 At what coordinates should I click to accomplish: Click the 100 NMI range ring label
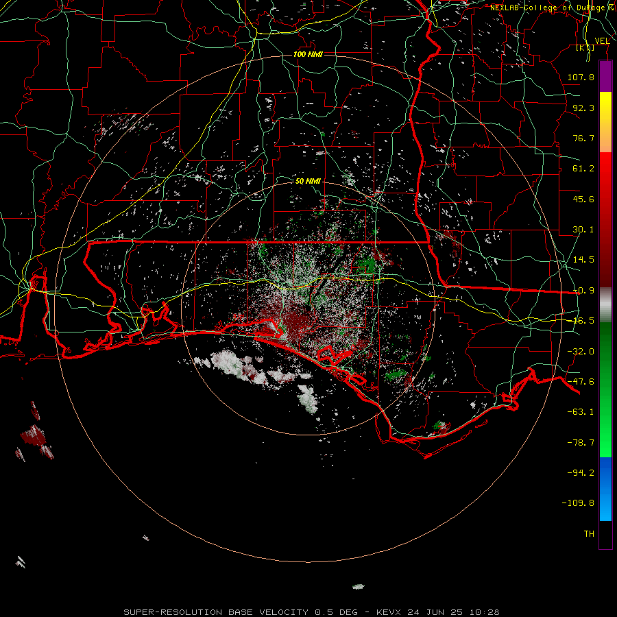click(308, 54)
